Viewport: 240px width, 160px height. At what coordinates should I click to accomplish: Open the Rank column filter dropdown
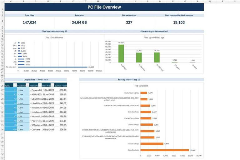point(15,85)
